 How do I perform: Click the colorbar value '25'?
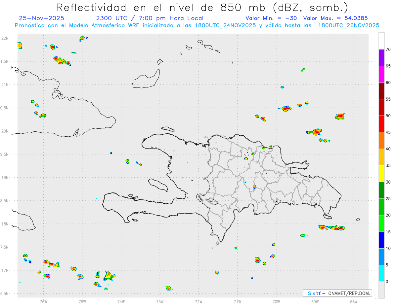pyautogui.click(x=388, y=199)
